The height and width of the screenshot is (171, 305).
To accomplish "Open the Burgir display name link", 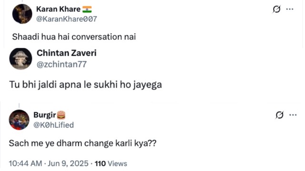I will coord(45,115).
